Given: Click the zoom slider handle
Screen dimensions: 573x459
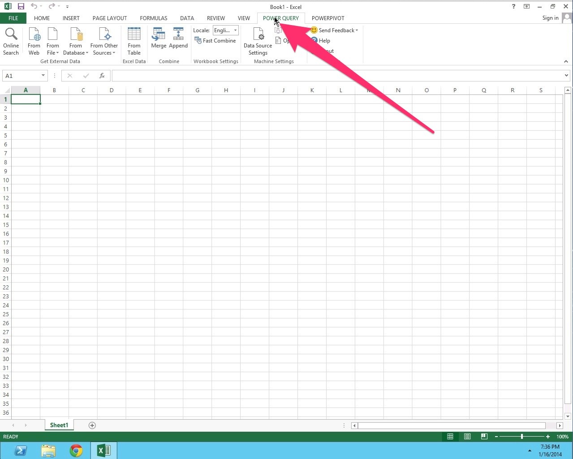Looking at the screenshot, I should click(522, 437).
